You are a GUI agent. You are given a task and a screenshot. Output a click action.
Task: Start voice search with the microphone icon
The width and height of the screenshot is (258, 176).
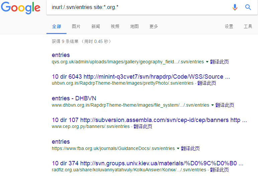coord(235,7)
